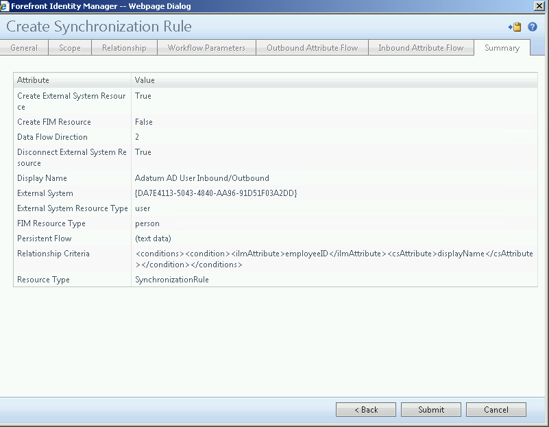
Task: Select the conditions XML relationship criteria value
Action: click(x=334, y=259)
